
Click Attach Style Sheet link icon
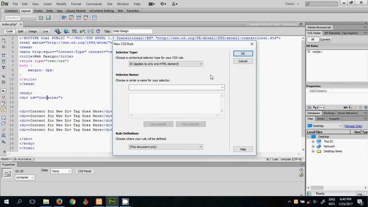coord(345,108)
